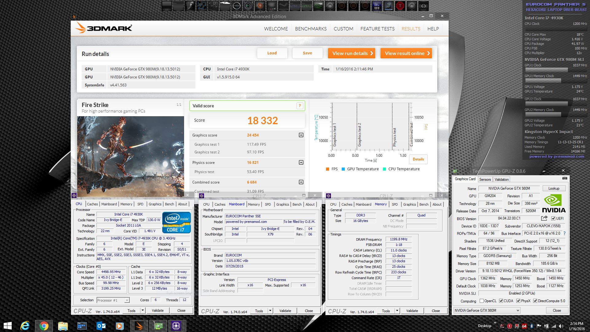Screen dimensions: 590x332
Task: Open CUSTOM tab in 3DMark
Action: pyautogui.click(x=343, y=29)
